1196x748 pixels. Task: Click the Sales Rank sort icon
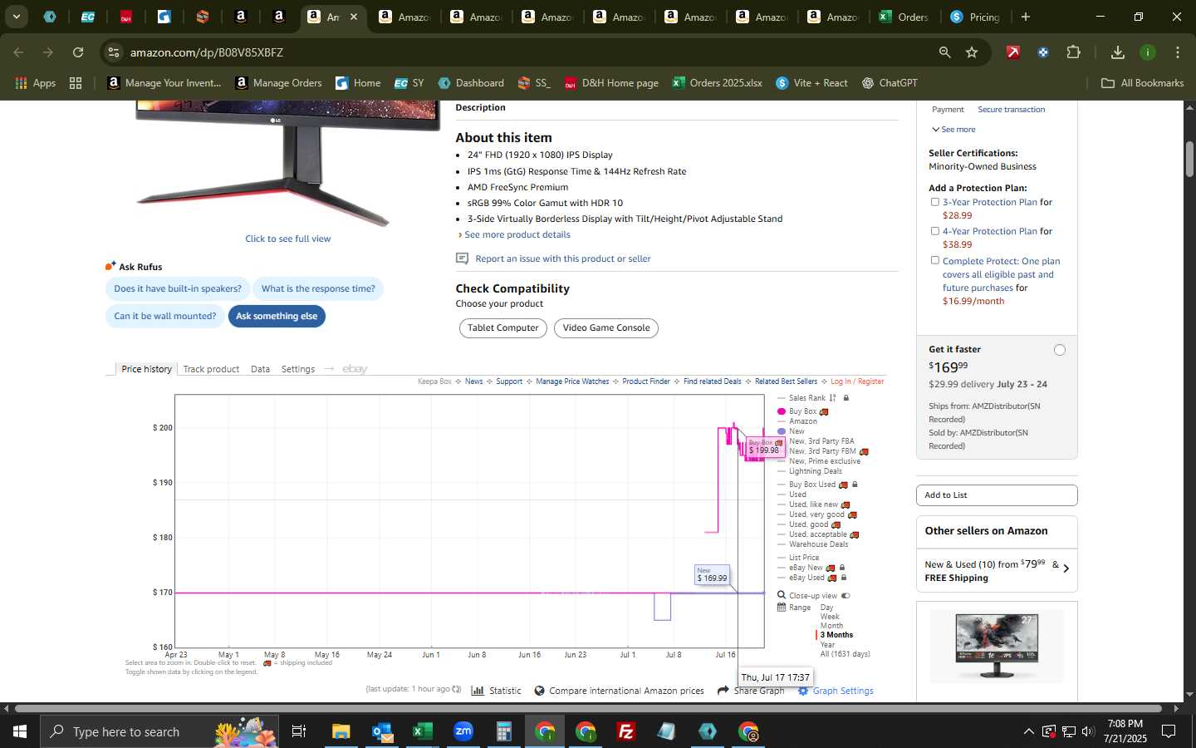coord(832,398)
